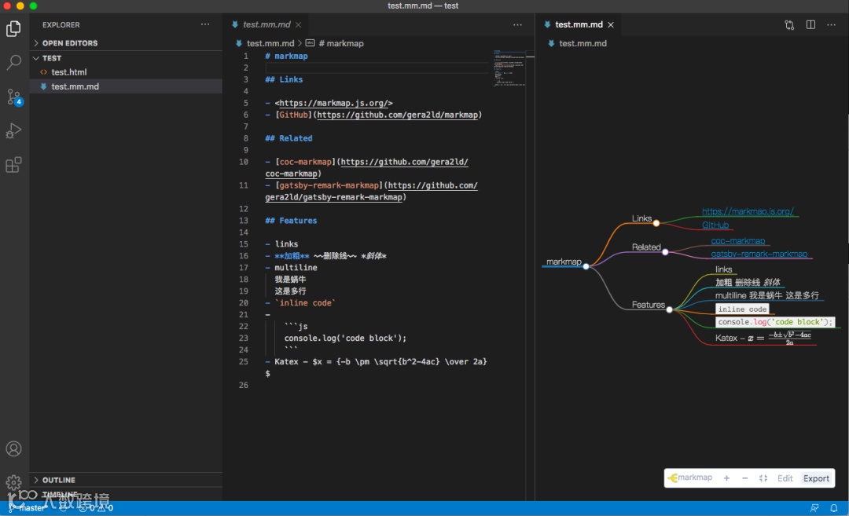Image resolution: width=849 pixels, height=516 pixels.
Task: Open Source Control view with badge 4
Action: coord(13,97)
